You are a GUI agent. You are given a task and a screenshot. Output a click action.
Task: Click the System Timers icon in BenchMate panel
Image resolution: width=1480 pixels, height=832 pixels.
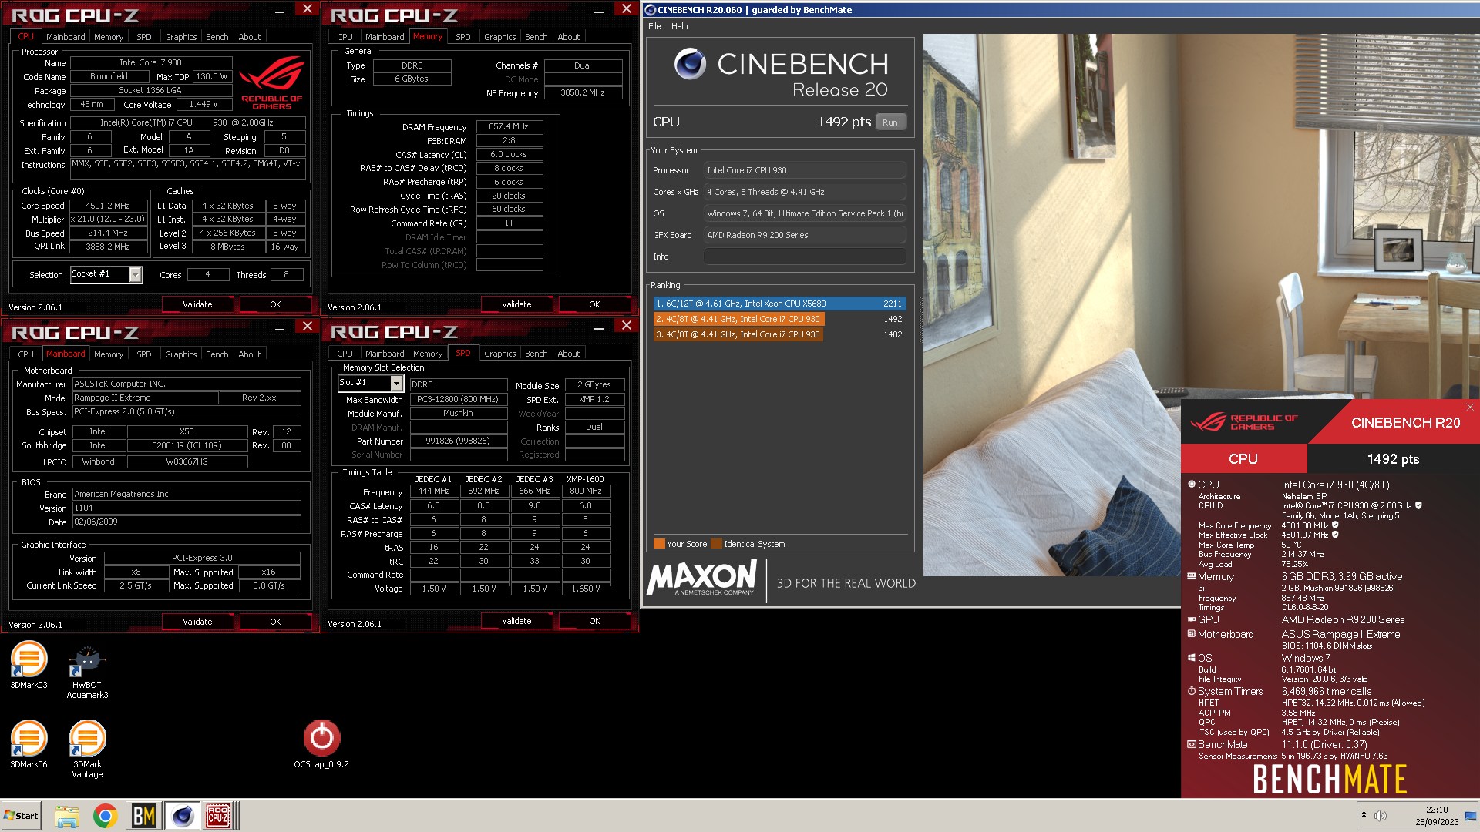[x=1192, y=691]
